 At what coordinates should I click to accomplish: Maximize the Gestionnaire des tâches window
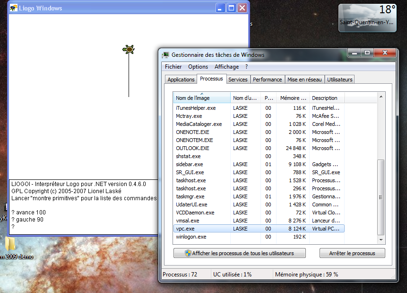point(367,53)
